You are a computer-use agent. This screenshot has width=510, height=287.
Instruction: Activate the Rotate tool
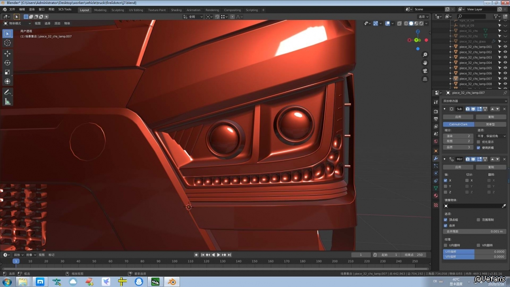8,63
